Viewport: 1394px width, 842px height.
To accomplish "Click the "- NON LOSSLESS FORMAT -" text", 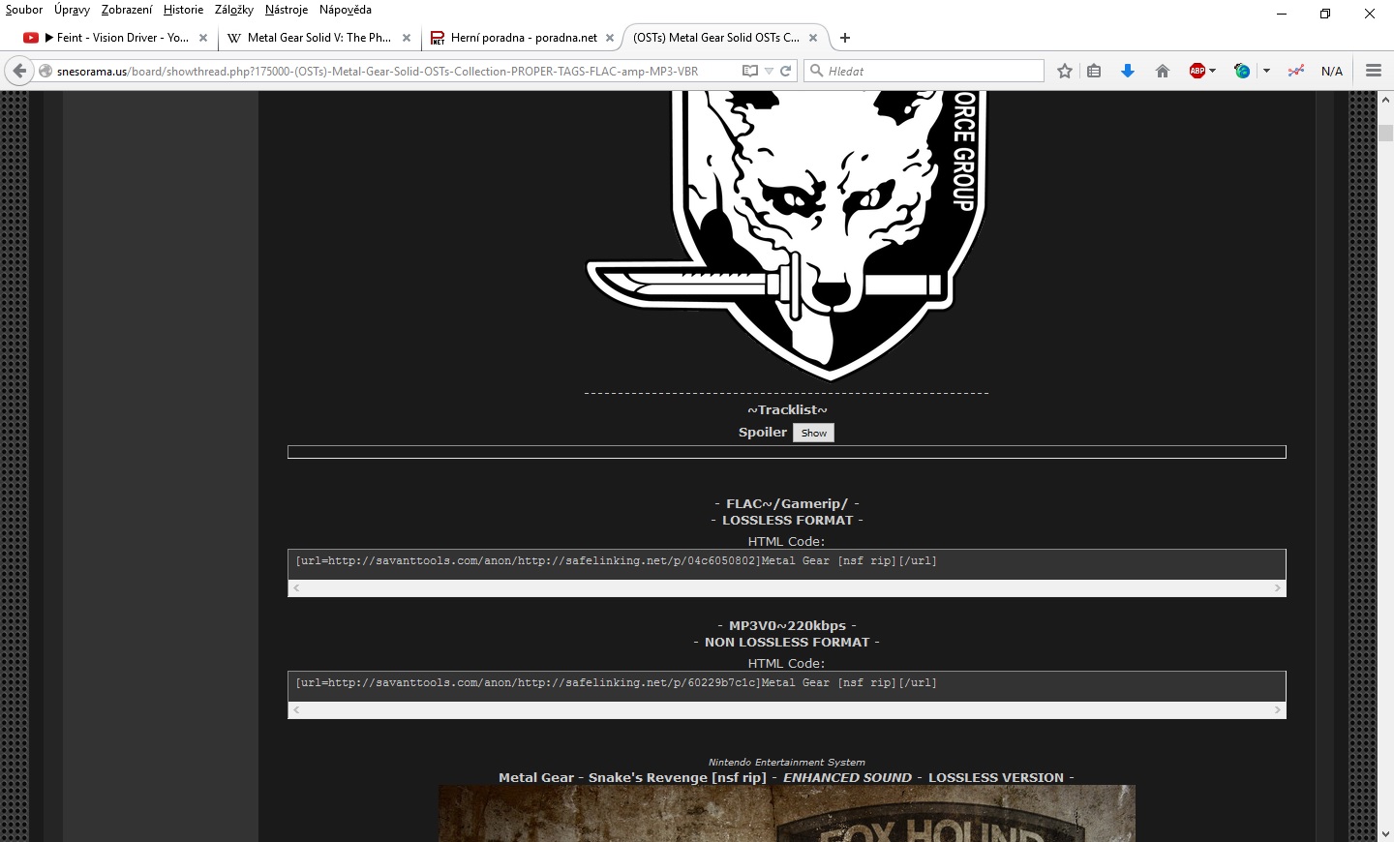I will click(787, 643).
